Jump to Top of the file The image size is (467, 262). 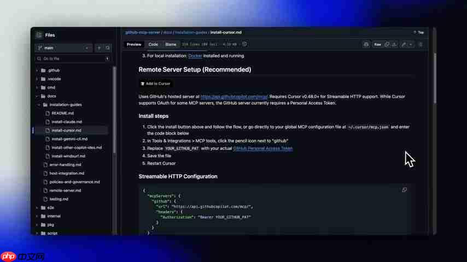[x=418, y=32]
